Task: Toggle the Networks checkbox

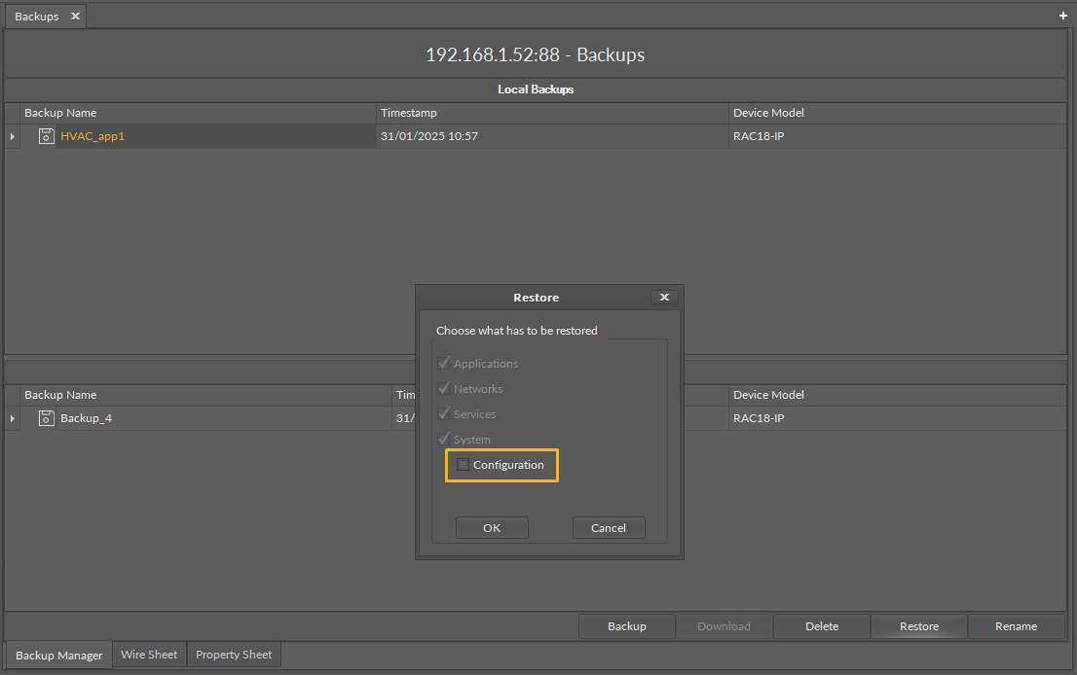Action: point(444,389)
